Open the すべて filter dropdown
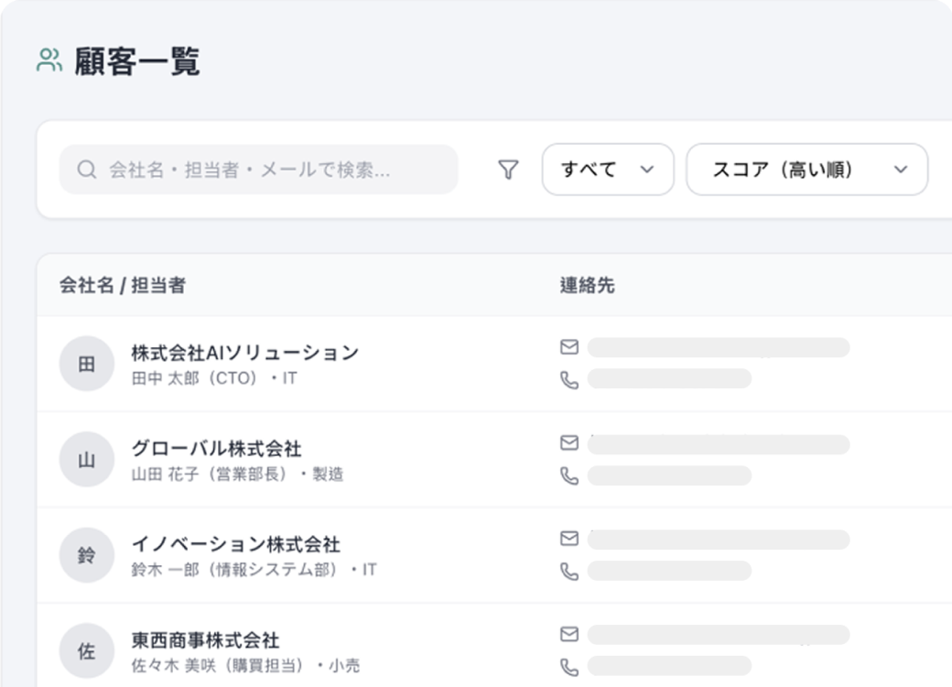The height and width of the screenshot is (687, 952). click(x=607, y=169)
